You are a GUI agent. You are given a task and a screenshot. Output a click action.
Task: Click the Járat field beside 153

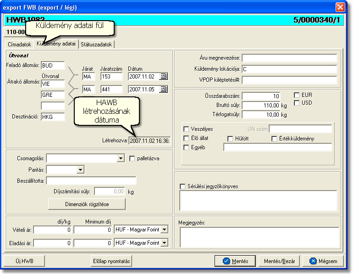[88, 77]
